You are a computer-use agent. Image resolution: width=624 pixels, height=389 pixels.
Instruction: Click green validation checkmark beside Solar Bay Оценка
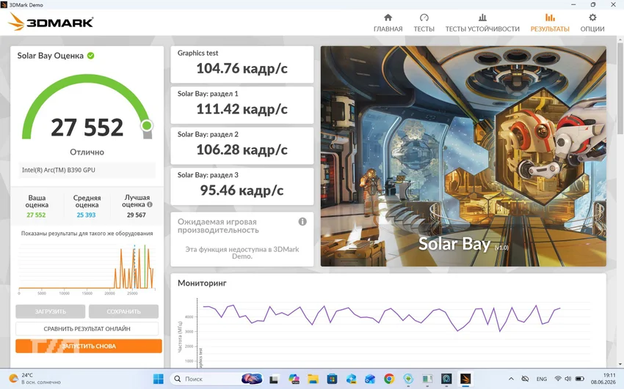pos(91,56)
